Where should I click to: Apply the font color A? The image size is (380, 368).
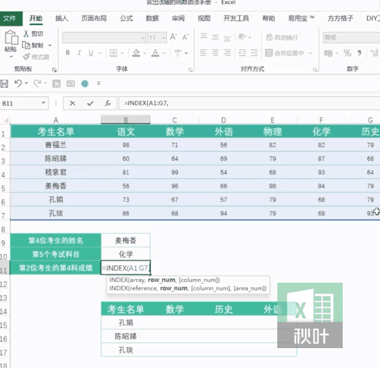(x=155, y=53)
